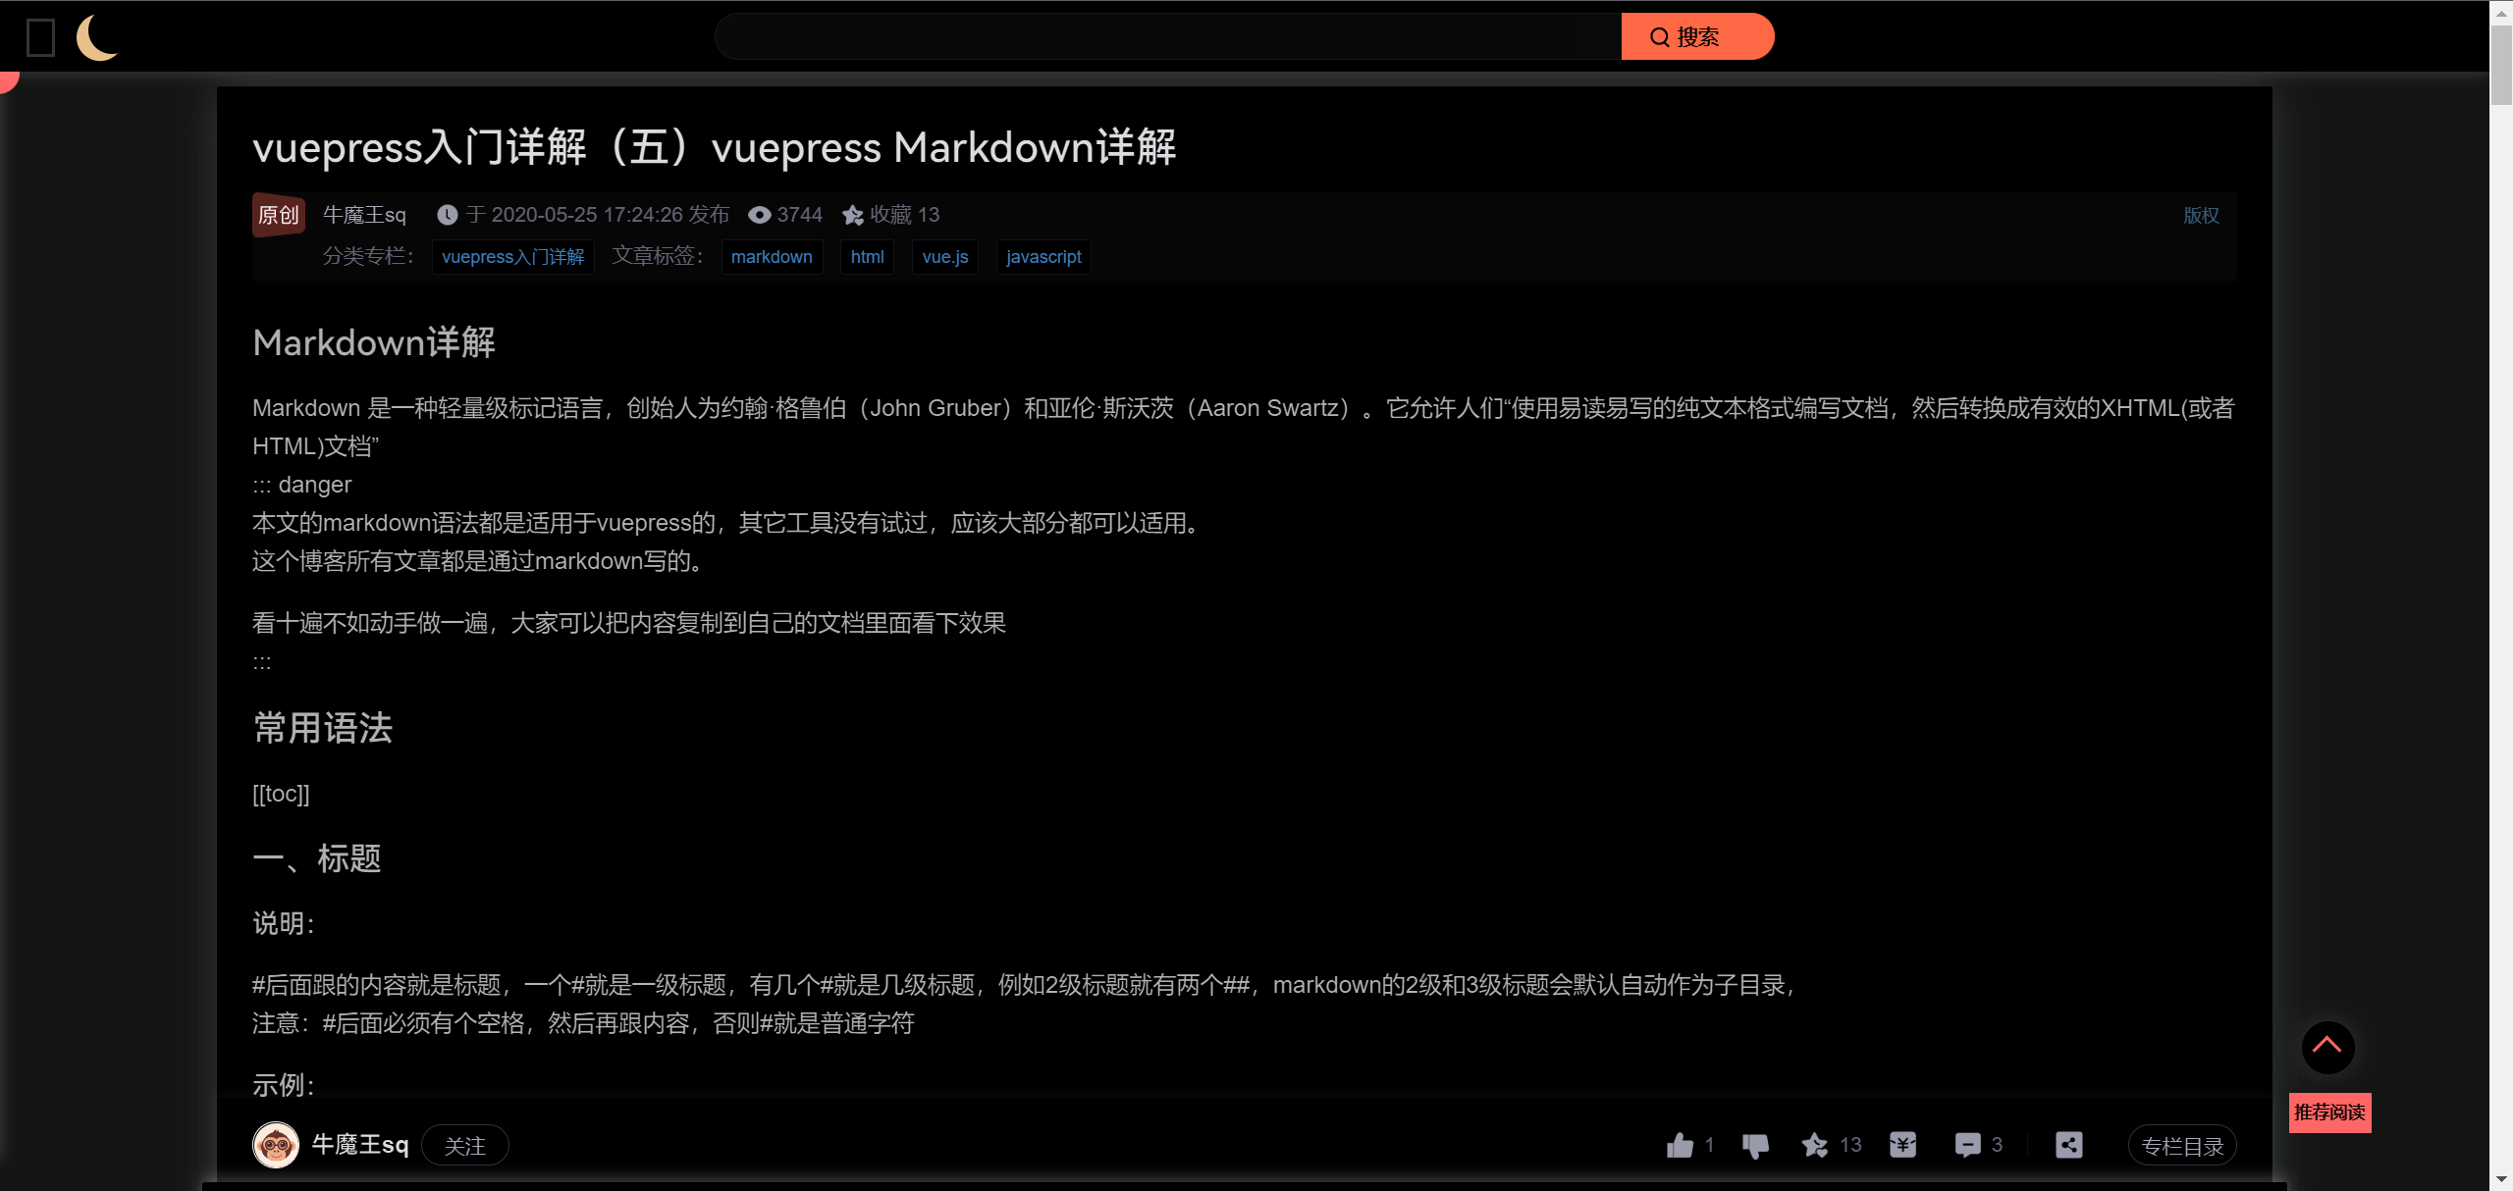
Task: Expand the 专栏目录 column directory
Action: point(2181,1146)
